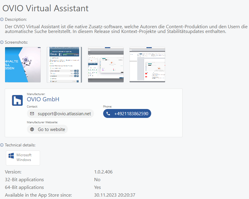249x199 pixels.
Task: Click the info icon beside Technical details
Action: [2, 145]
